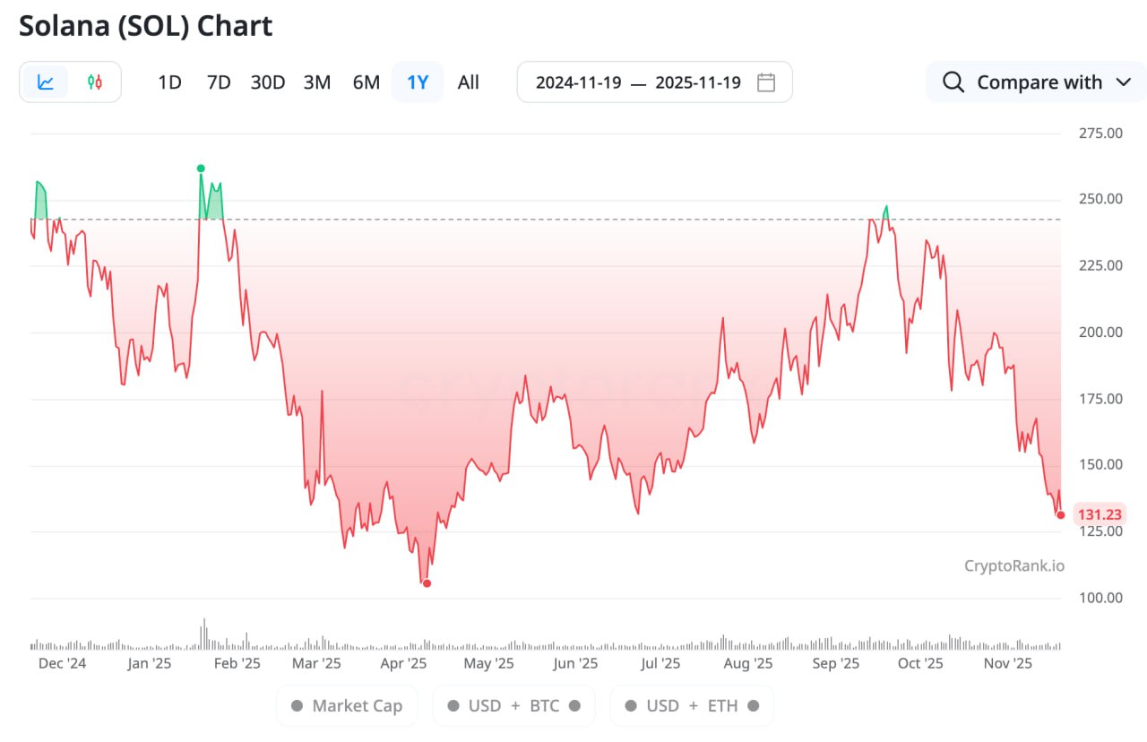Open the date range calendar picker

click(766, 82)
